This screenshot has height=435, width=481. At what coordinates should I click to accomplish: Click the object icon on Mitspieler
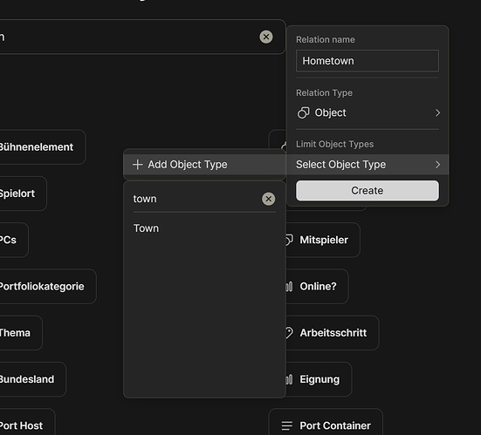click(x=289, y=240)
